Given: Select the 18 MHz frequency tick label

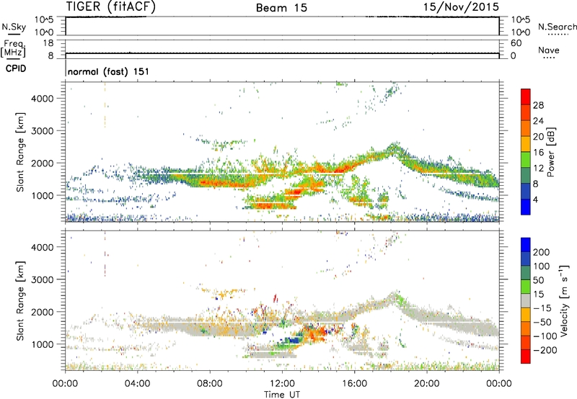Looking at the screenshot, I should tap(48, 43).
